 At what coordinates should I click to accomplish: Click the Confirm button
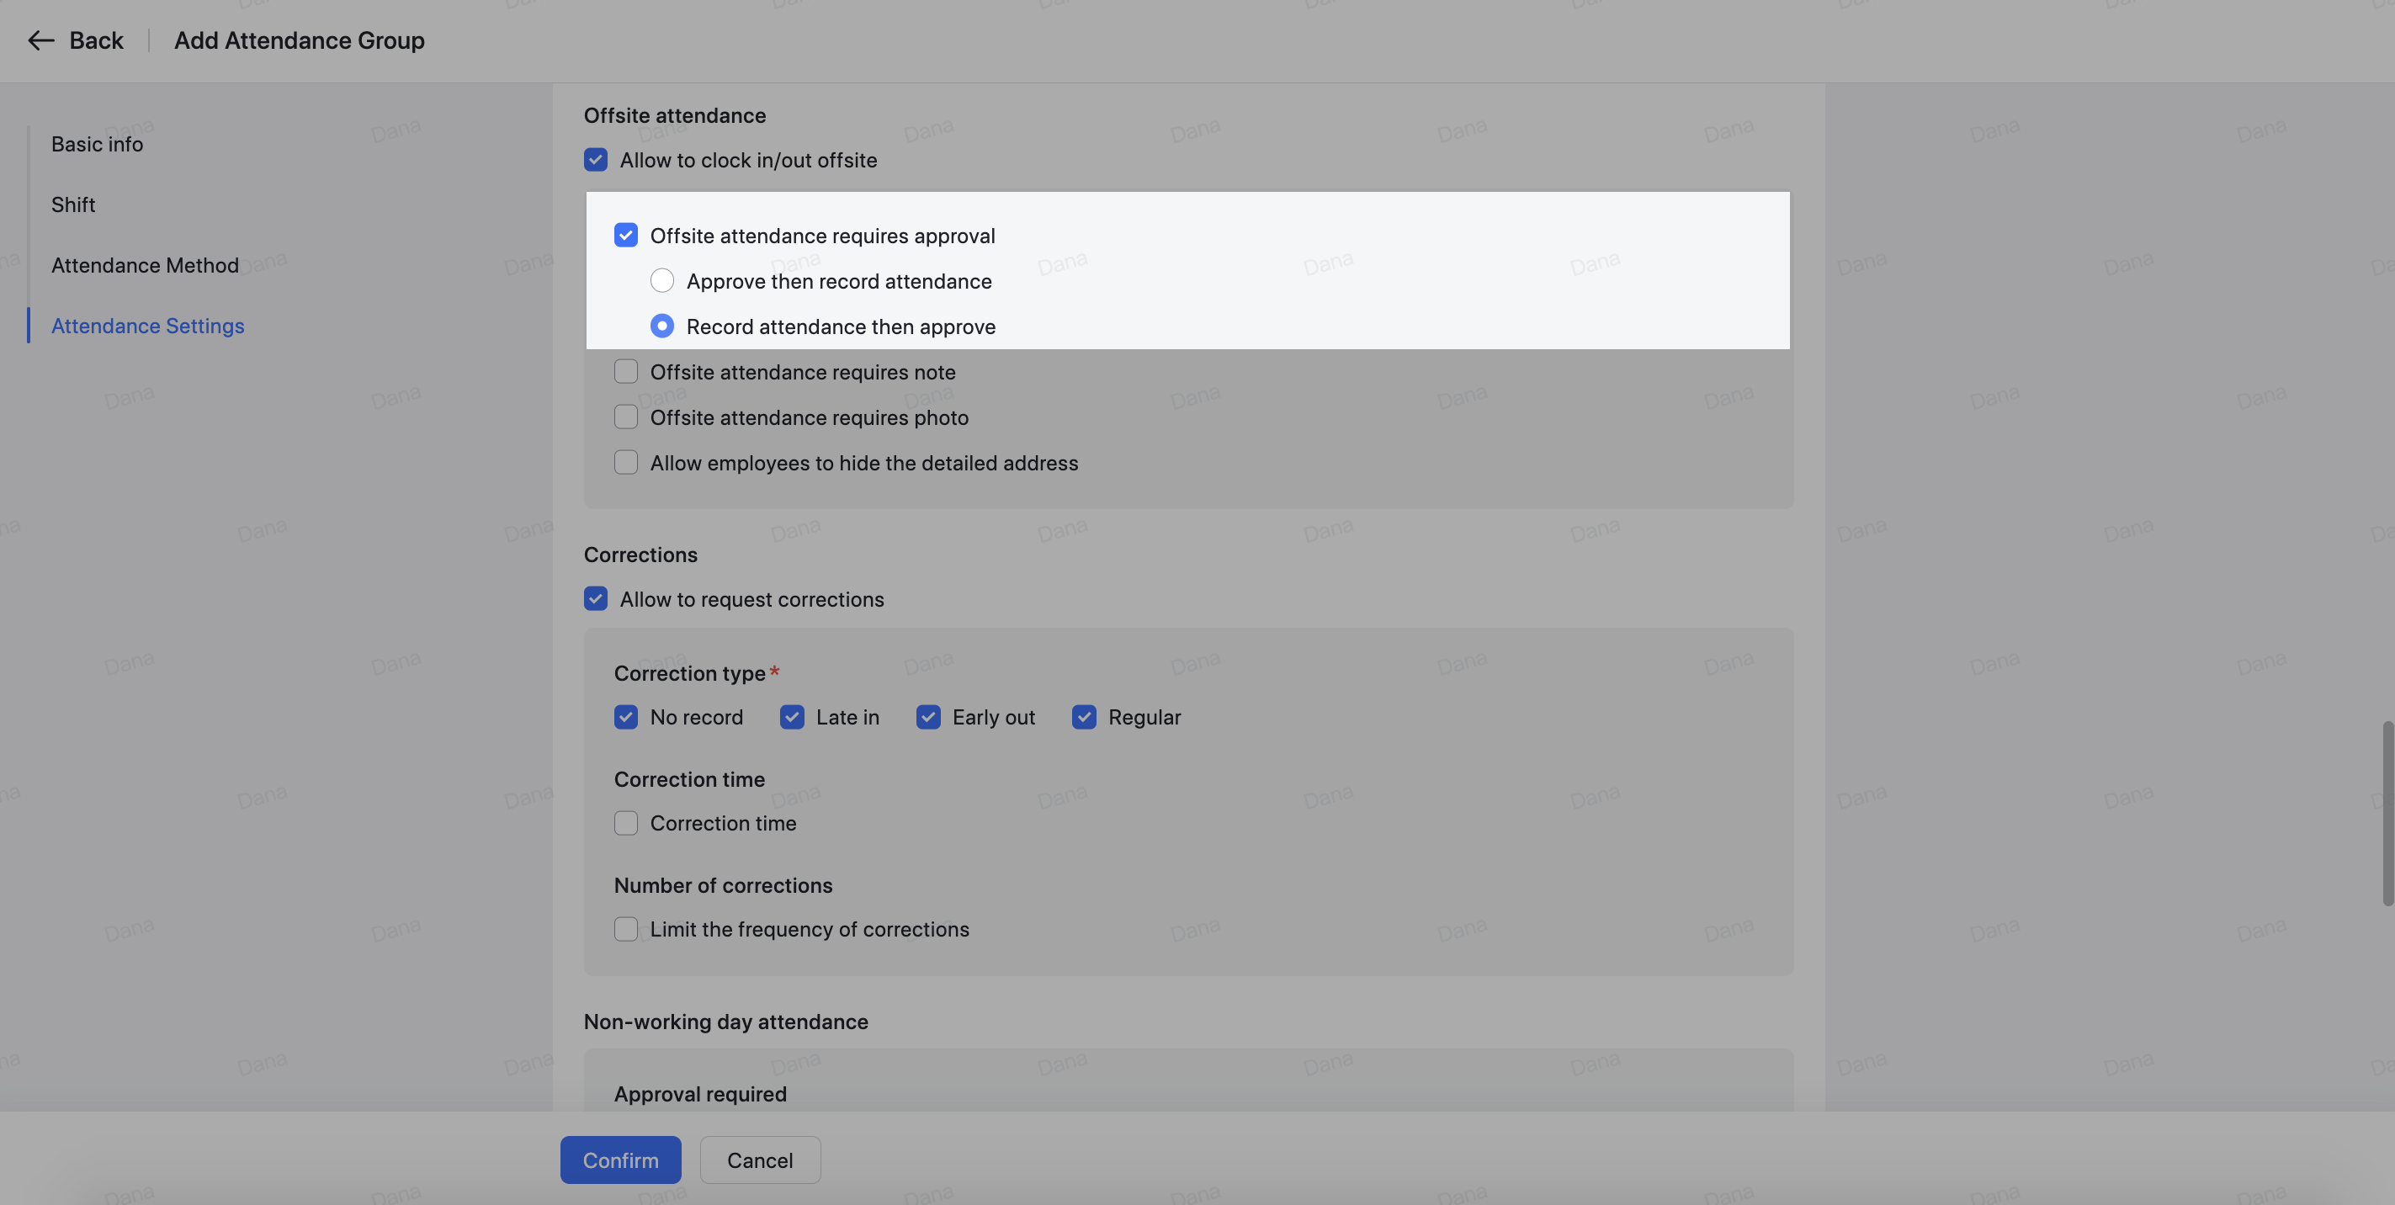click(x=621, y=1160)
